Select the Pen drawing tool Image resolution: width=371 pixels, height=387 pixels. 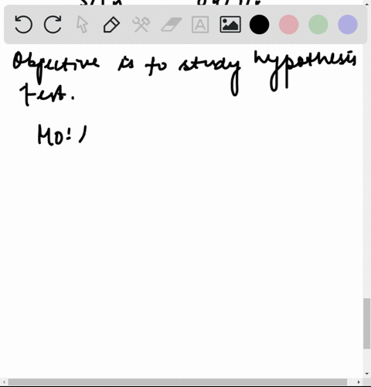pyautogui.click(x=111, y=25)
